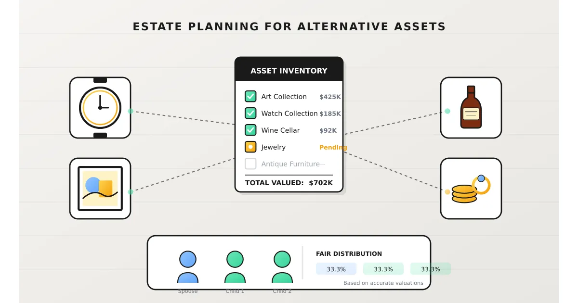Click the yellow Jewelry pending status icon
This screenshot has width=578, height=303.
250,147
